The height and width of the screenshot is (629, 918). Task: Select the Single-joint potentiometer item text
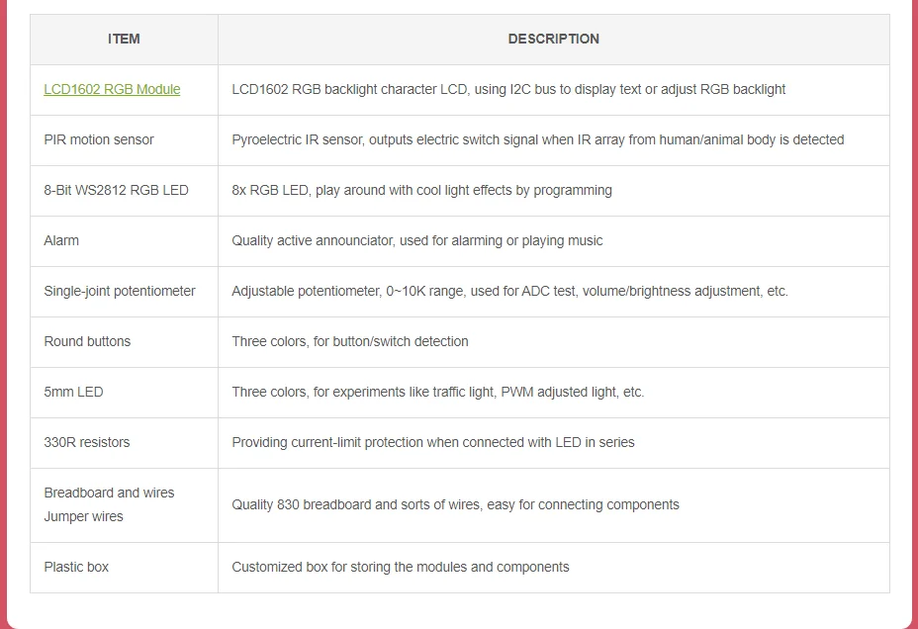[120, 291]
